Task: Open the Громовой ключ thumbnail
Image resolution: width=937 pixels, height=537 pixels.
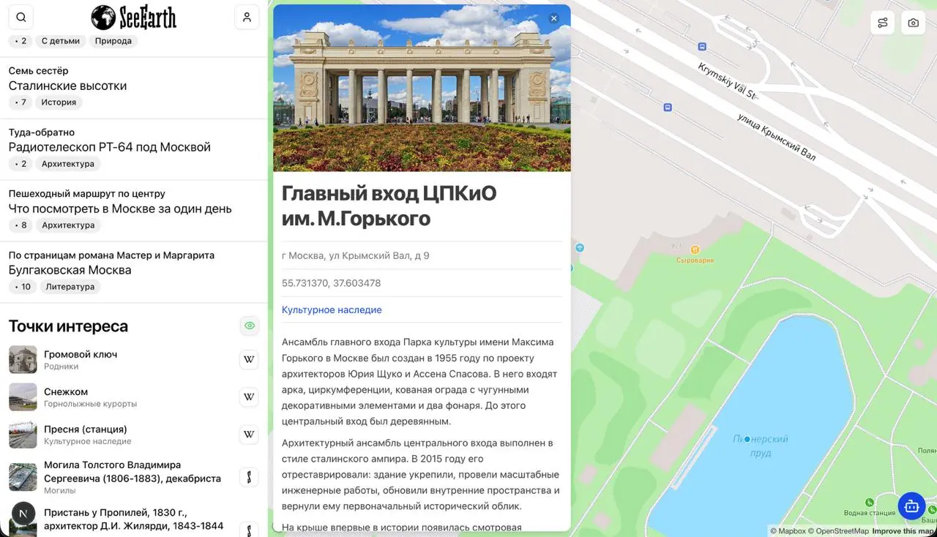Action: (23, 359)
